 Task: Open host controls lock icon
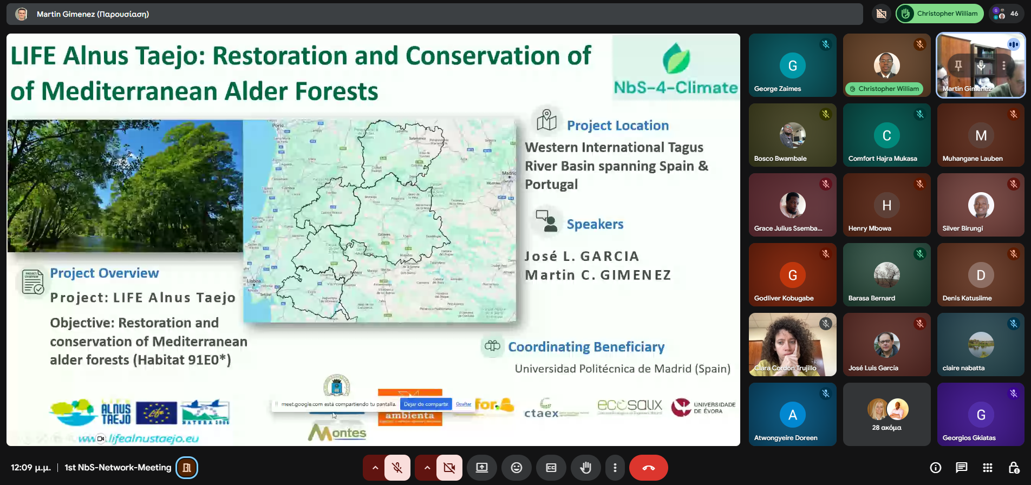1014,468
